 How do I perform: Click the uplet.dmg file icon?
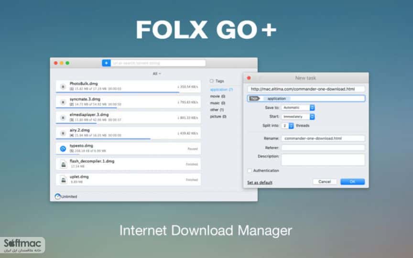pyautogui.click(x=63, y=180)
